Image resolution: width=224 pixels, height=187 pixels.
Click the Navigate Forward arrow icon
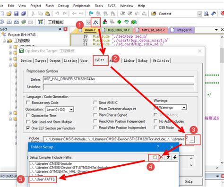pyautogui.click(x=81, y=14)
